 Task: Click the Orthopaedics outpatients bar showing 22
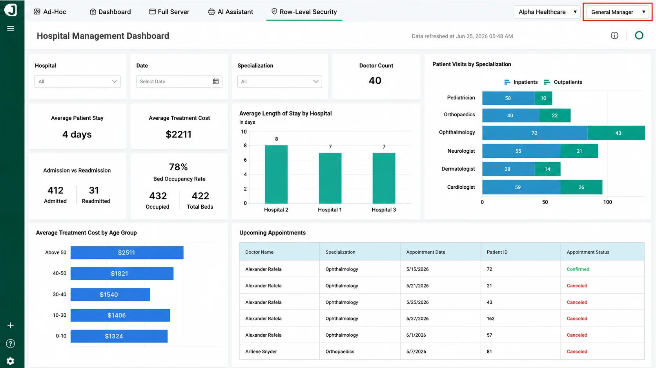click(x=555, y=115)
